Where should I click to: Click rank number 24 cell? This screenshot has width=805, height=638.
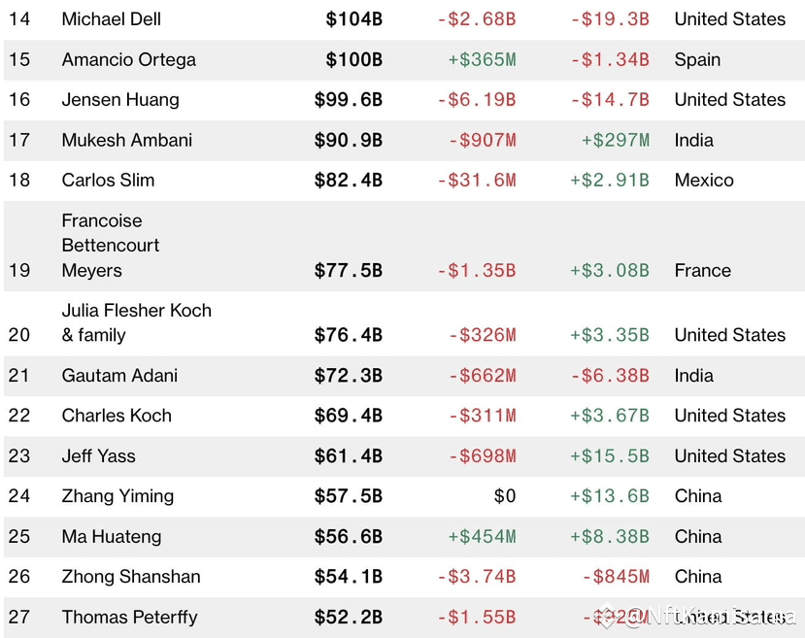click(x=19, y=496)
